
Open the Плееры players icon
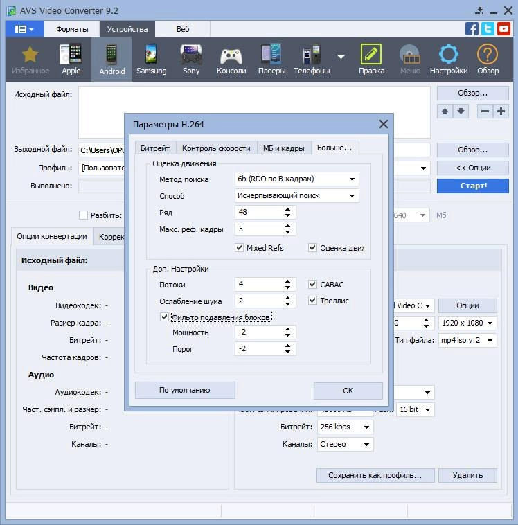pos(271,60)
